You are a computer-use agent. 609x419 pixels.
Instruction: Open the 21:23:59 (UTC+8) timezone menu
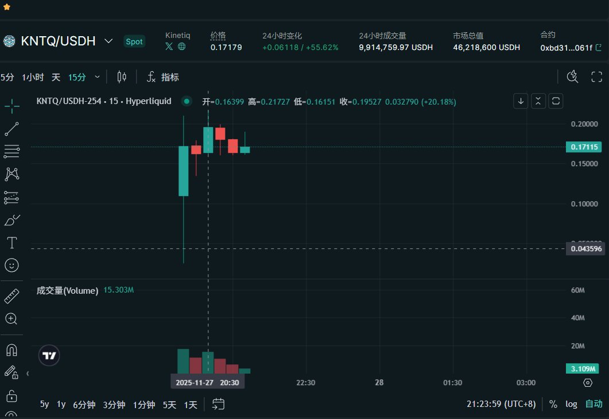501,404
